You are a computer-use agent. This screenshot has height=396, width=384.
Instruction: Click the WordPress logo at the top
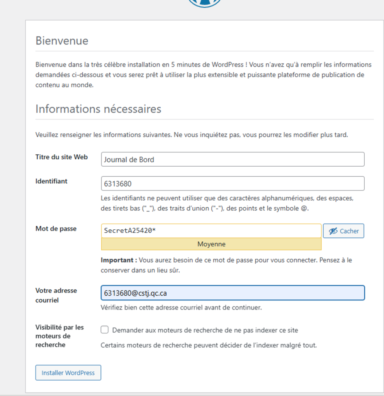point(205,3)
